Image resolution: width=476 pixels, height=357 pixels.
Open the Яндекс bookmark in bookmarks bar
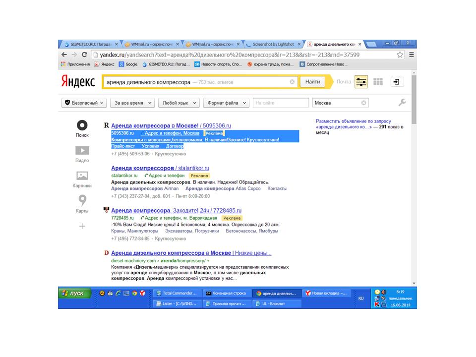[104, 64]
